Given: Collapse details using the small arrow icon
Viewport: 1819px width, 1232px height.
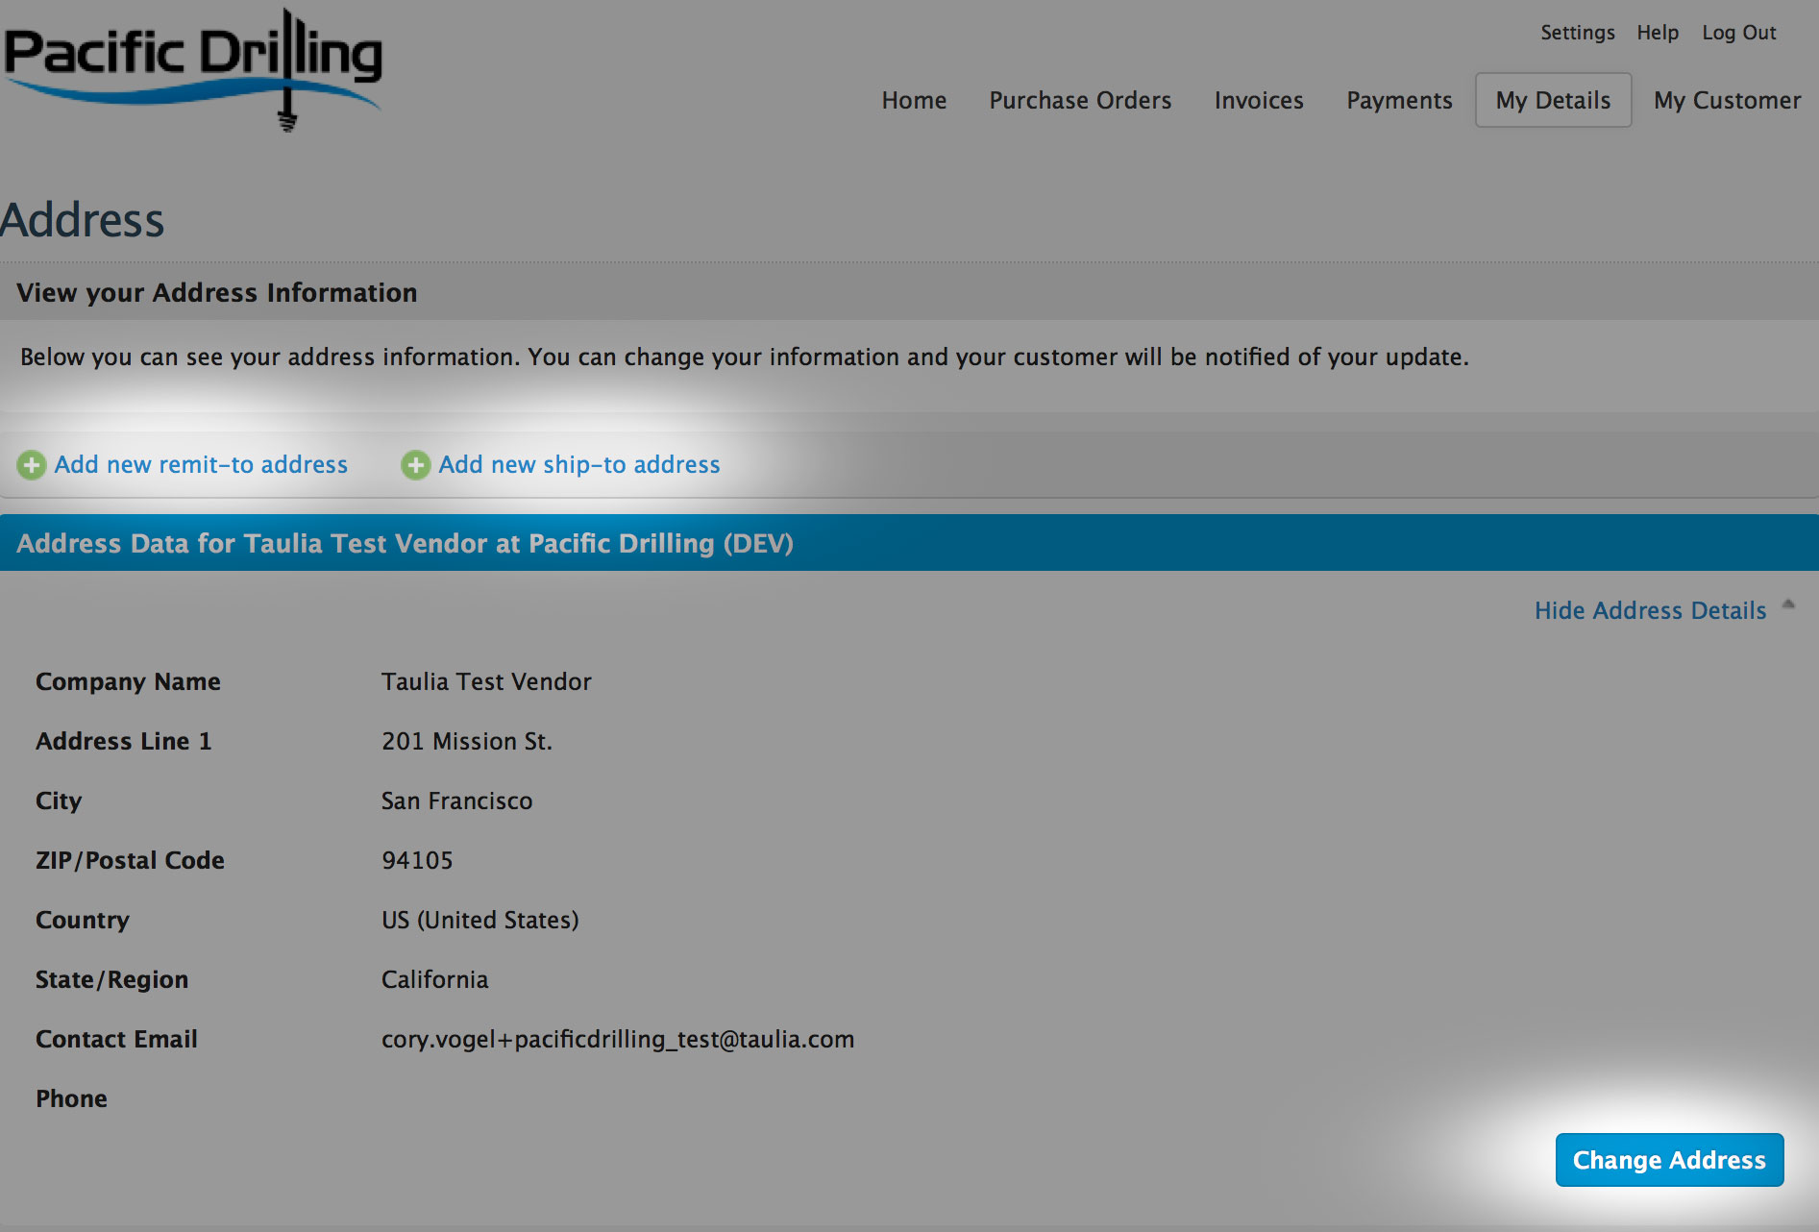Looking at the screenshot, I should [1788, 604].
